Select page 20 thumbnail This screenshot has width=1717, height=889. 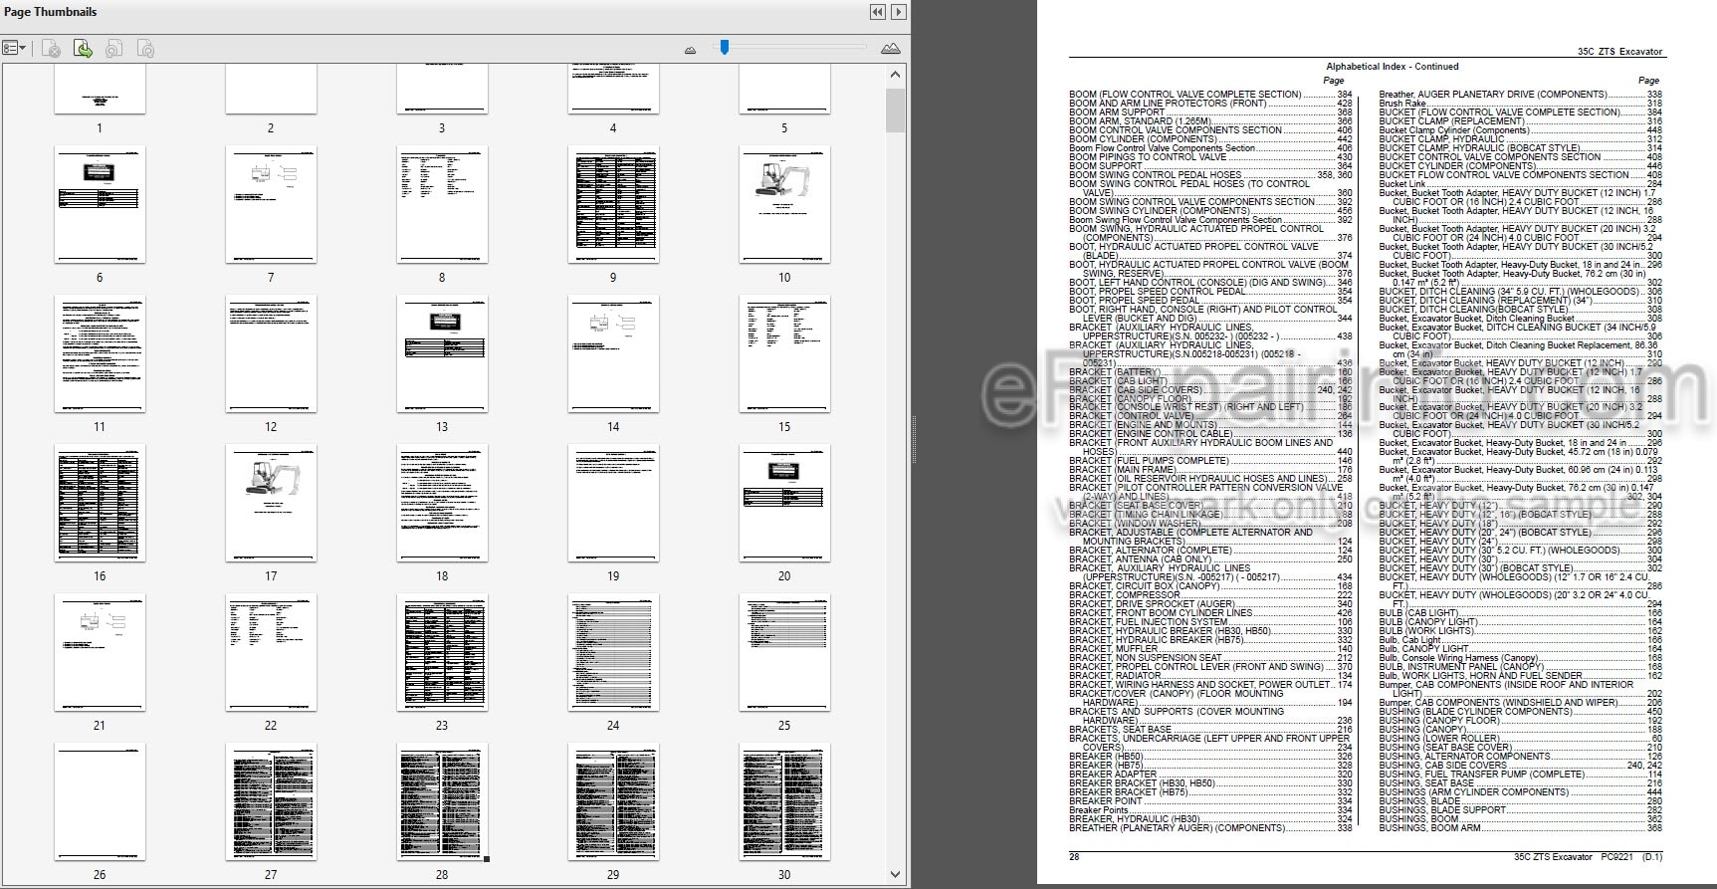click(784, 503)
